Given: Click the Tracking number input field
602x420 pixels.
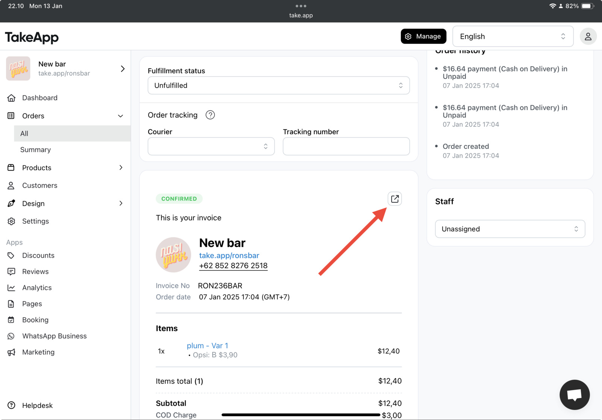Looking at the screenshot, I should coord(346,146).
